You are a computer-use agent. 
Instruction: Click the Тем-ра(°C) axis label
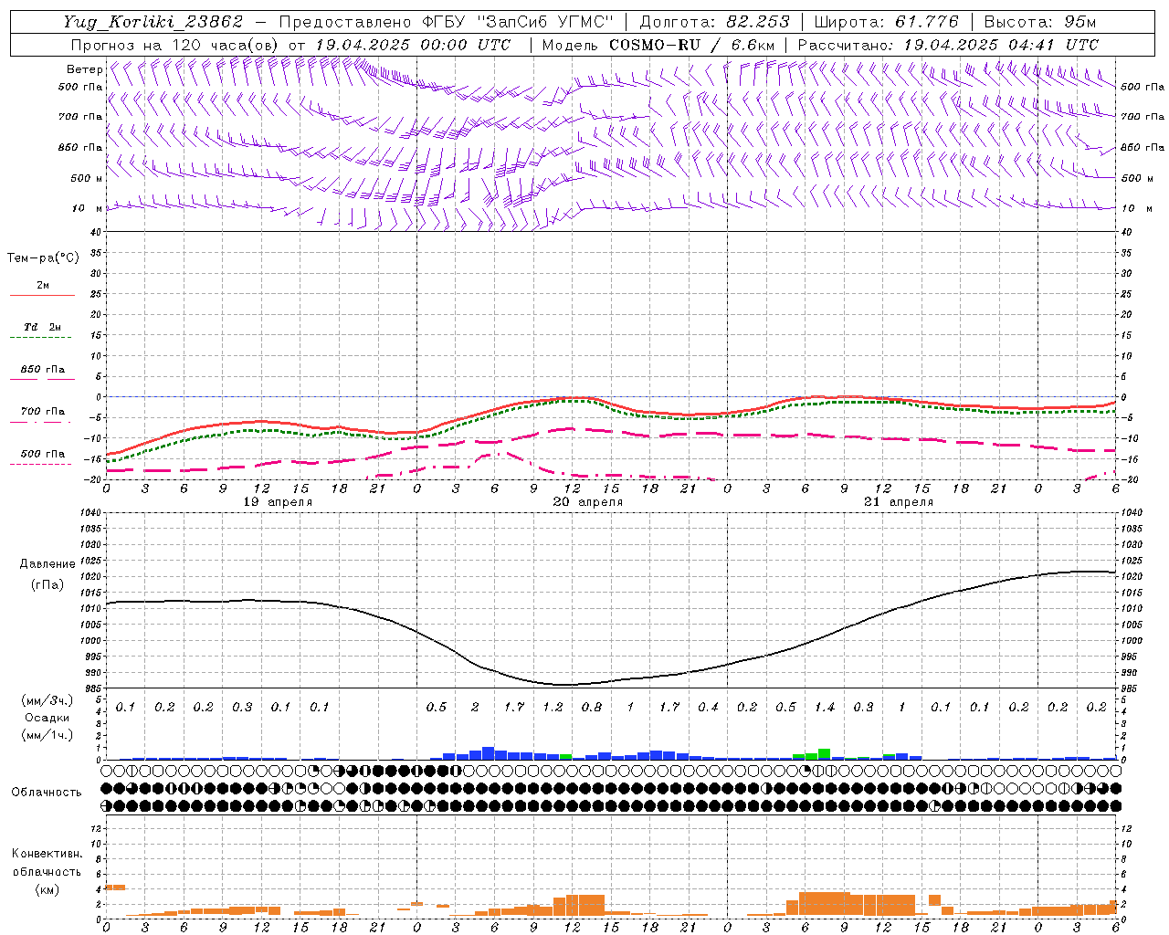(x=43, y=258)
